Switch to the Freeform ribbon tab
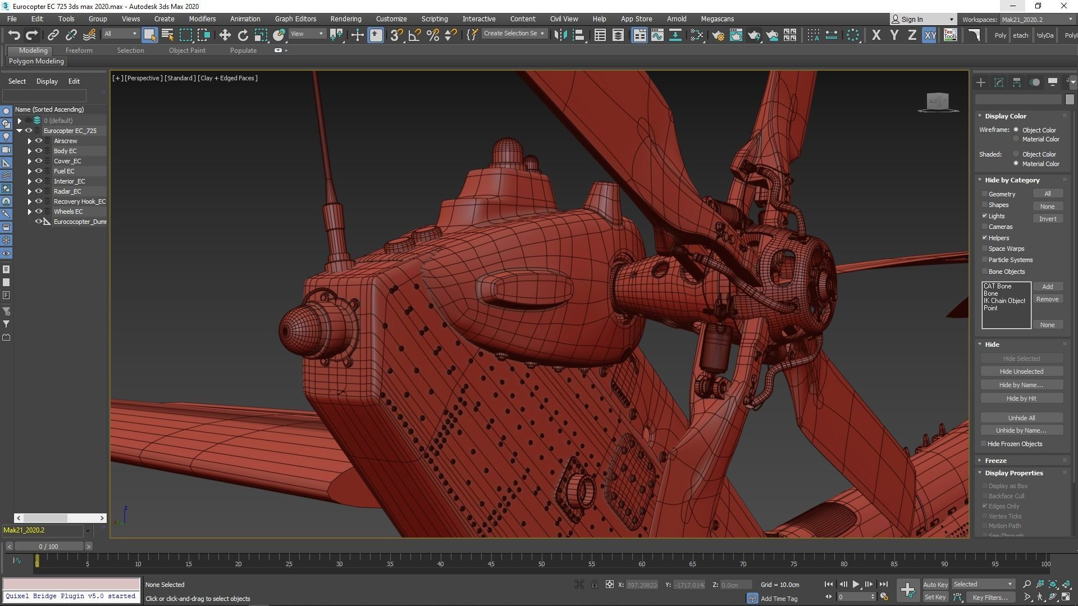This screenshot has height=606, width=1078. tap(79, 50)
